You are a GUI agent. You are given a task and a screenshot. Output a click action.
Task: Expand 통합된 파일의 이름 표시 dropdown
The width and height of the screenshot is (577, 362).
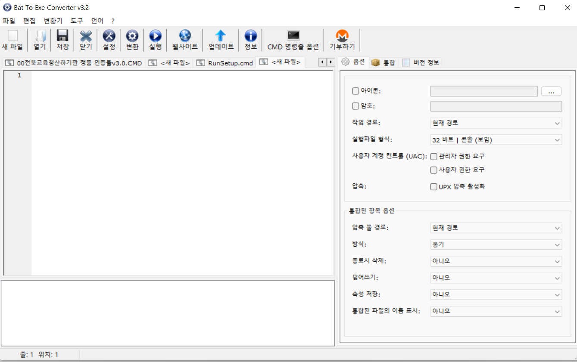point(496,311)
